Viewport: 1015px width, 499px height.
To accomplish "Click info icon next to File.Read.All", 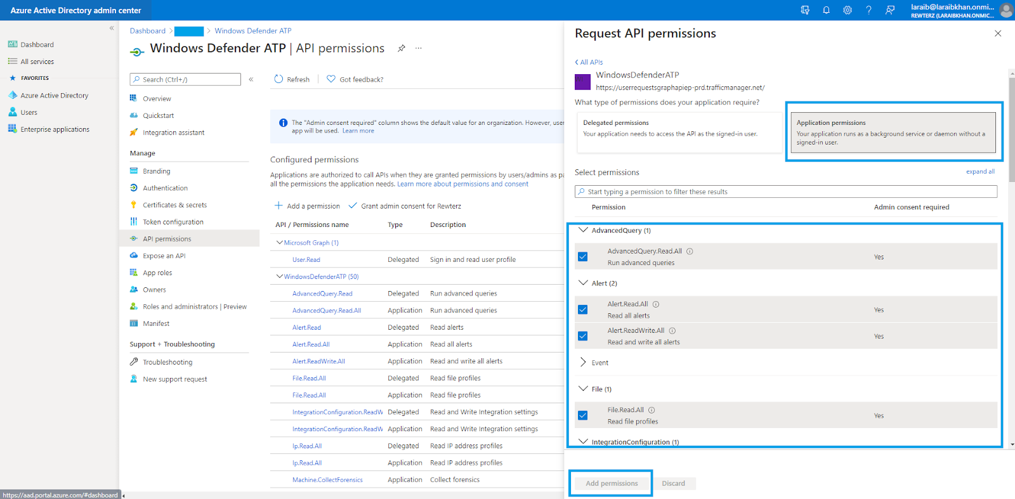I will point(652,410).
